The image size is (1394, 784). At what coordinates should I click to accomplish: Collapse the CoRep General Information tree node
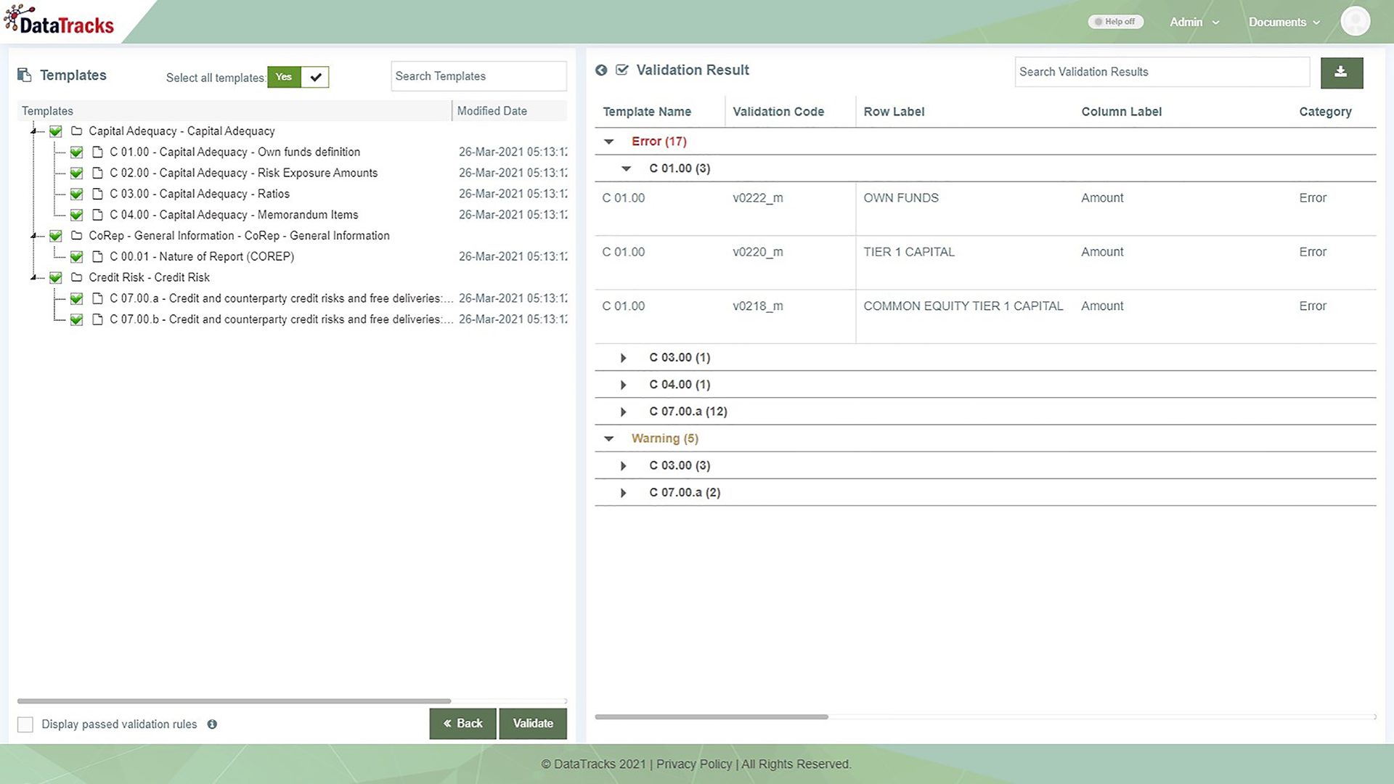(33, 236)
